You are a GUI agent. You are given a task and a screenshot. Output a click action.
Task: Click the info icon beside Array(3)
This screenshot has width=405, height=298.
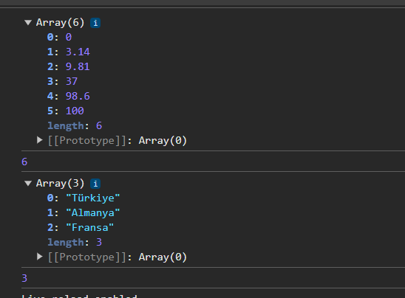click(95, 184)
